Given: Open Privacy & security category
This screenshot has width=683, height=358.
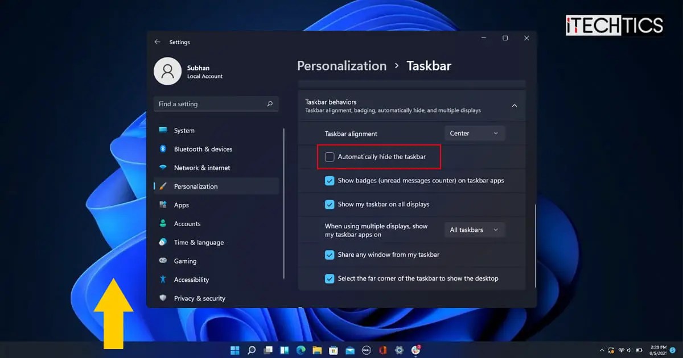Looking at the screenshot, I should click(x=216, y=298).
